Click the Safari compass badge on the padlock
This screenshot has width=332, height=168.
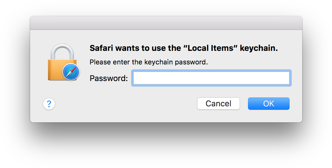tap(71, 72)
